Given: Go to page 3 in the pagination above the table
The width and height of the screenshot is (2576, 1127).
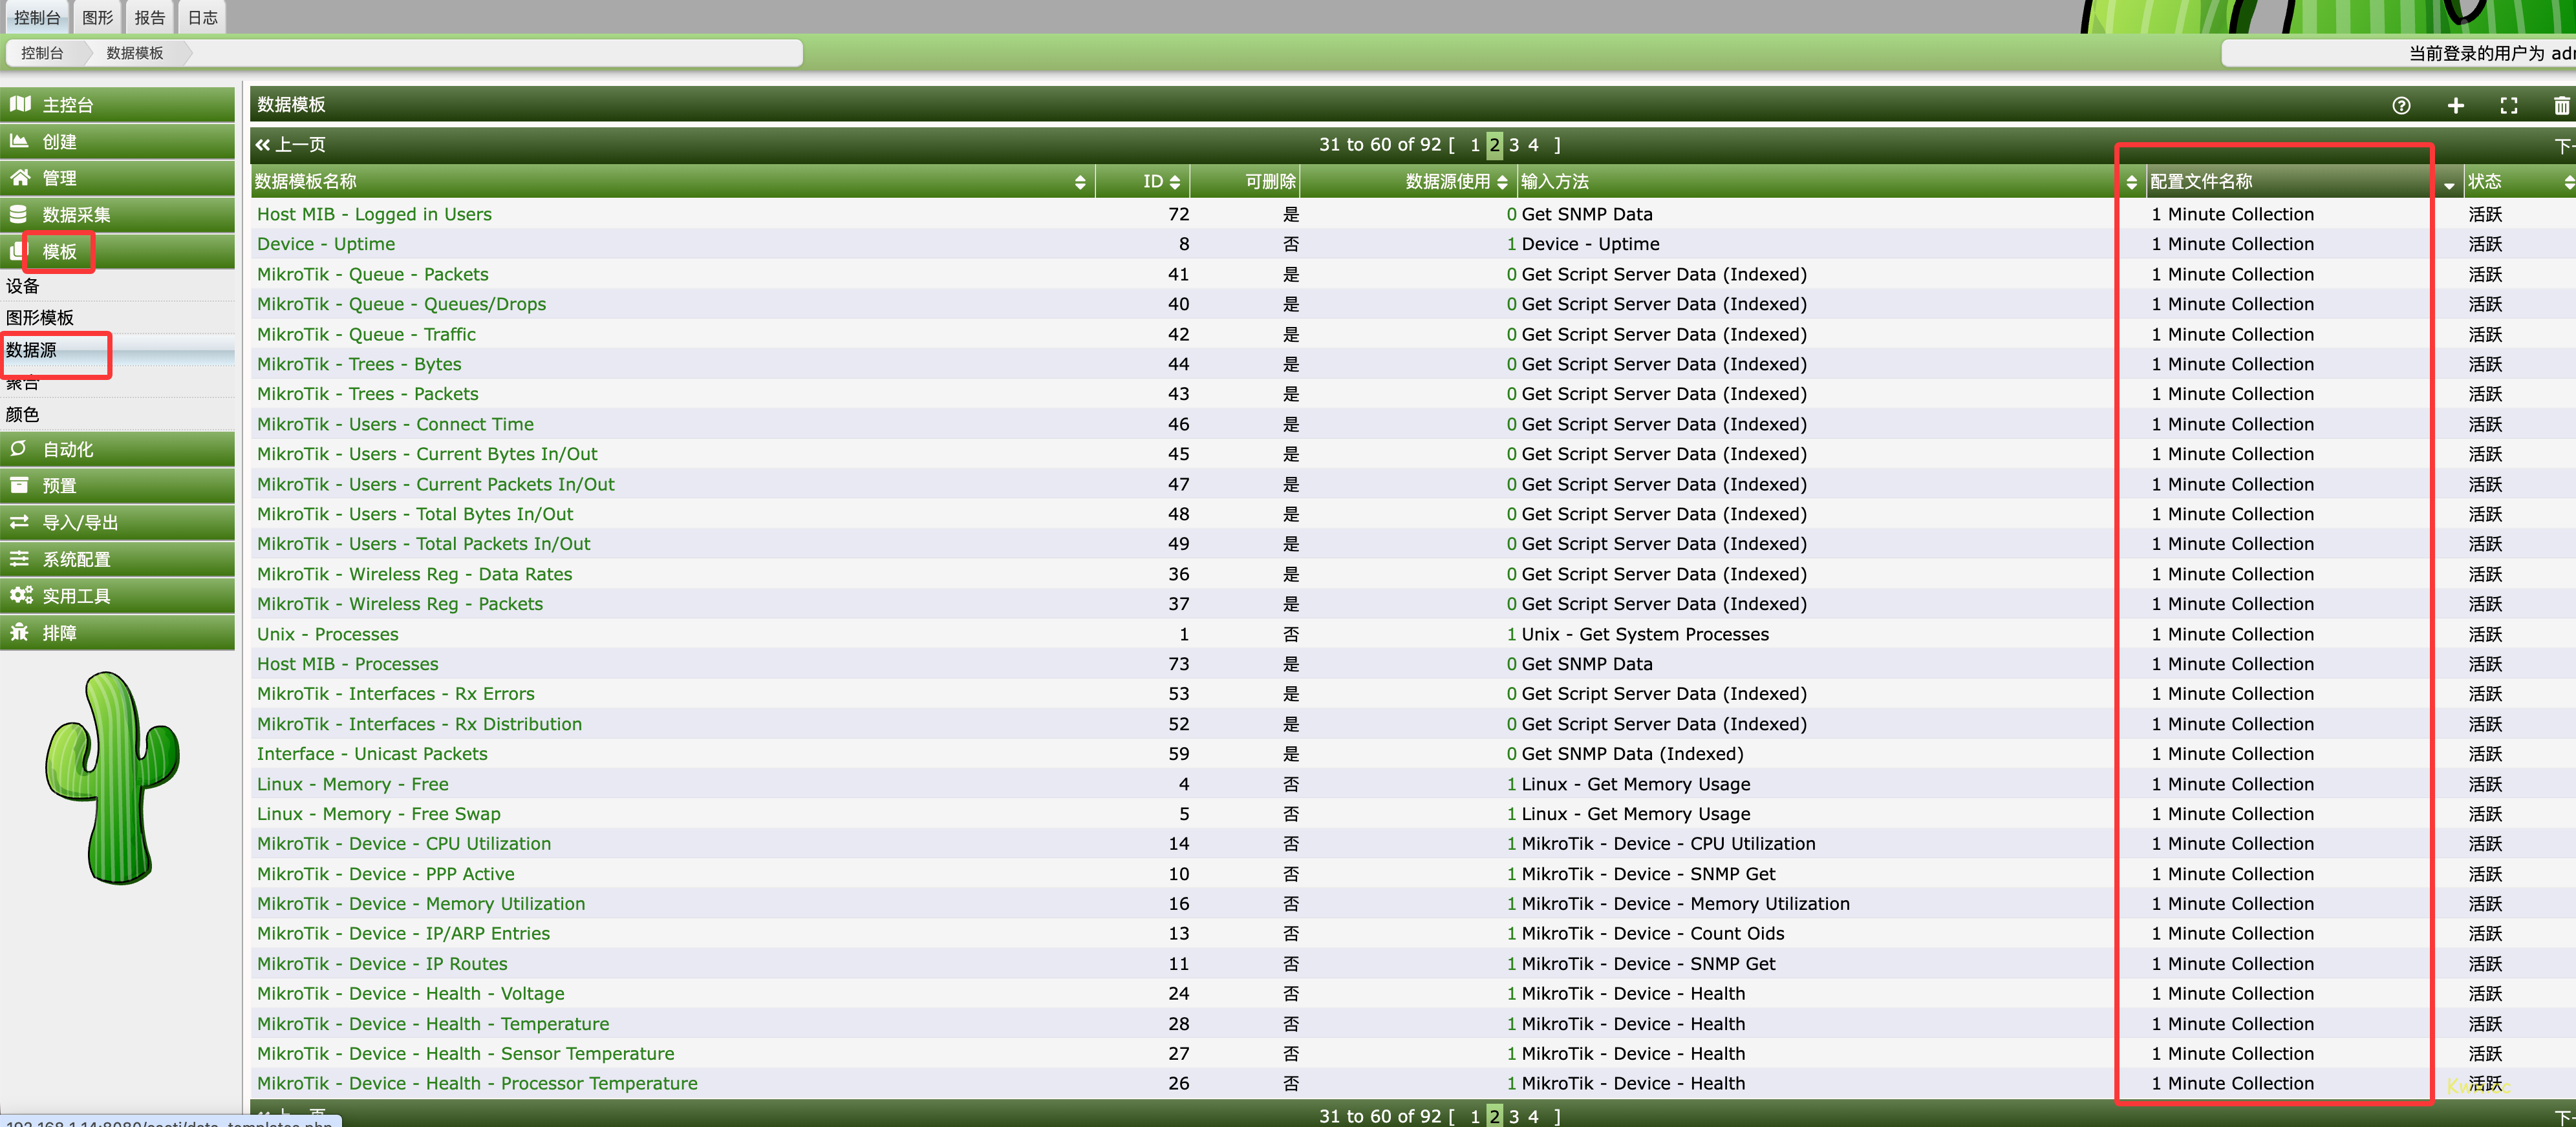Looking at the screenshot, I should point(1514,145).
